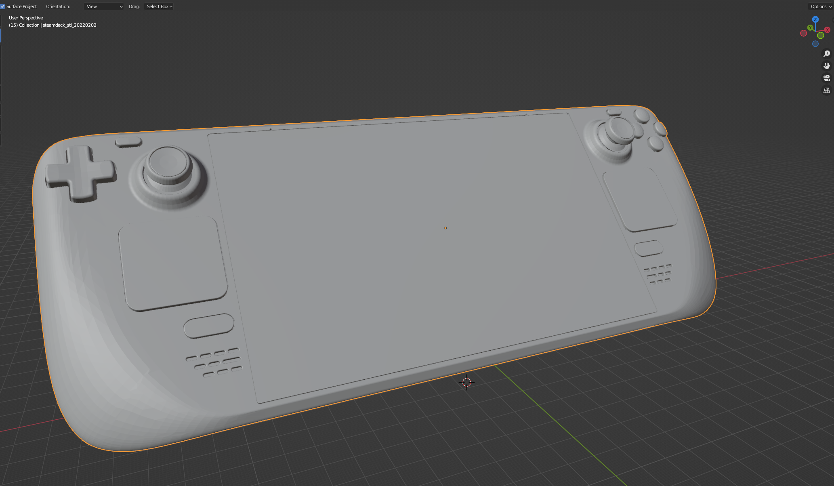
Task: Uncheck the Surface Project checkbox
Action: click(x=3, y=6)
